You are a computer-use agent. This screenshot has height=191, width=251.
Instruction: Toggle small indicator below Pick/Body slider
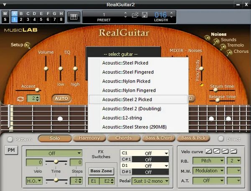[202, 85]
